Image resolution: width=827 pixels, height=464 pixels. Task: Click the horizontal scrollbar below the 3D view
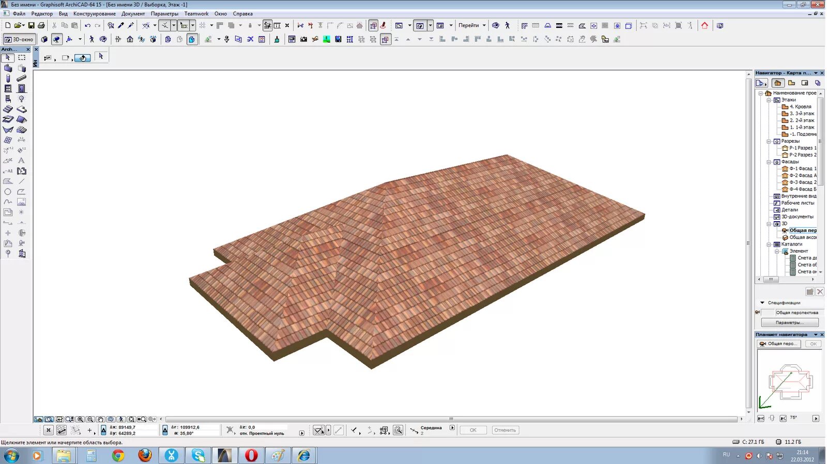click(x=451, y=419)
